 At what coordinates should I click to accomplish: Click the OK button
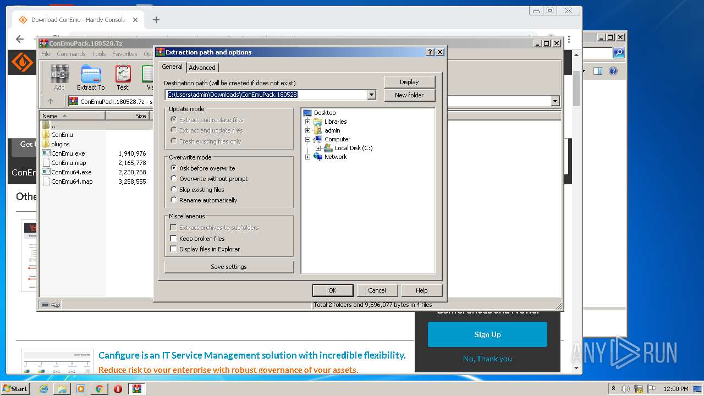tap(332, 290)
